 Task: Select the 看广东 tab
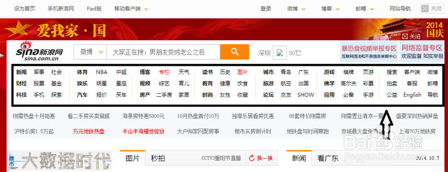pyautogui.click(x=328, y=158)
